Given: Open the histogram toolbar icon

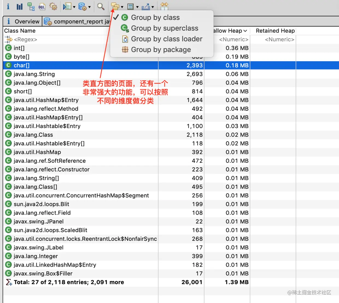Looking at the screenshot, I should coord(19,7).
